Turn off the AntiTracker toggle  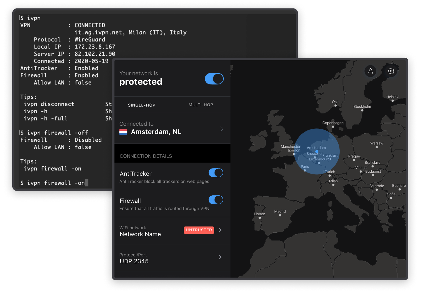point(216,173)
